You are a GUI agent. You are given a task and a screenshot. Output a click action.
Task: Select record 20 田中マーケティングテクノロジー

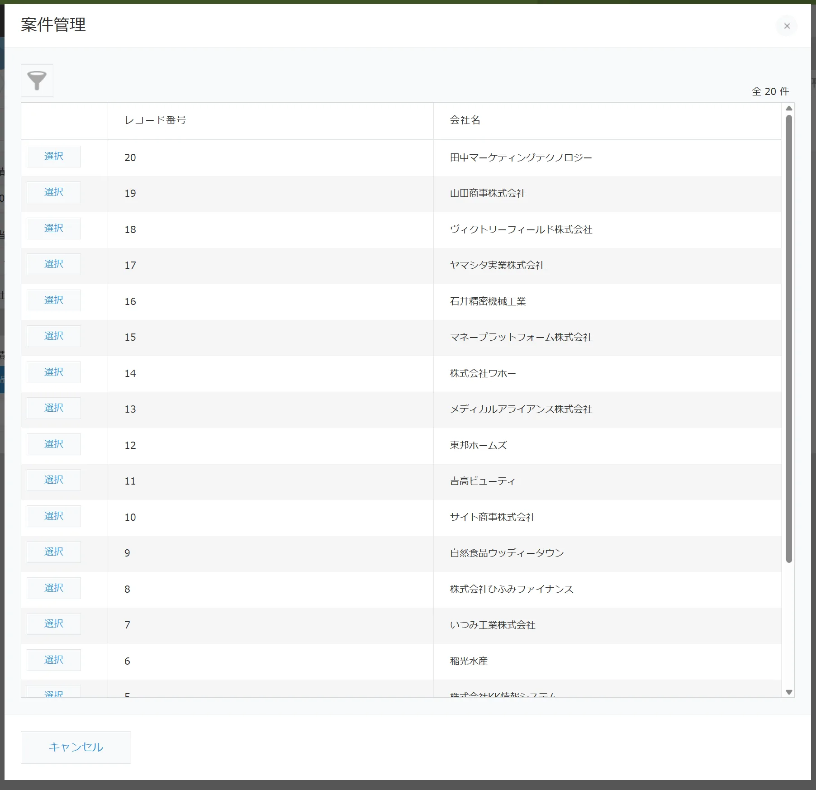(x=54, y=157)
